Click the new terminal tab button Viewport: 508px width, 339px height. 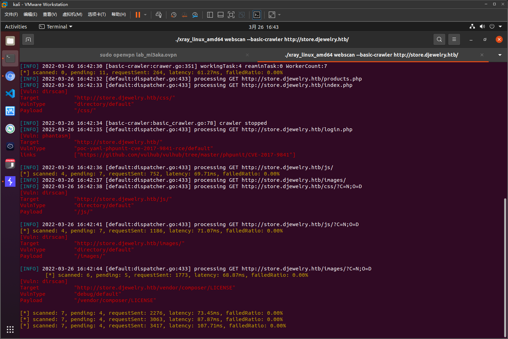pyautogui.click(x=28, y=40)
